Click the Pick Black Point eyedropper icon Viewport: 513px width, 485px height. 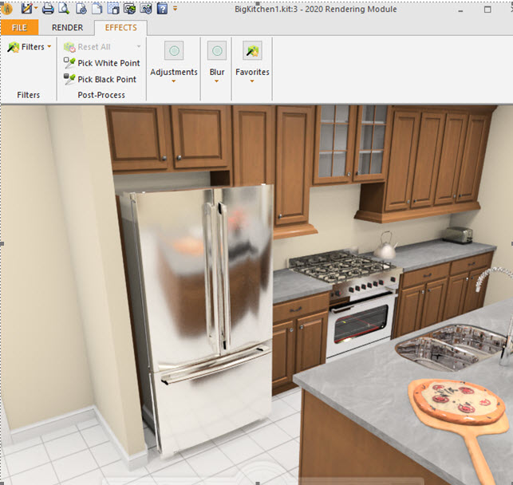click(x=69, y=79)
